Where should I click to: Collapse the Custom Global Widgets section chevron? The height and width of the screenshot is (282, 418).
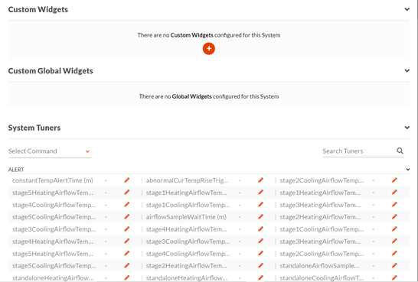[x=407, y=71]
